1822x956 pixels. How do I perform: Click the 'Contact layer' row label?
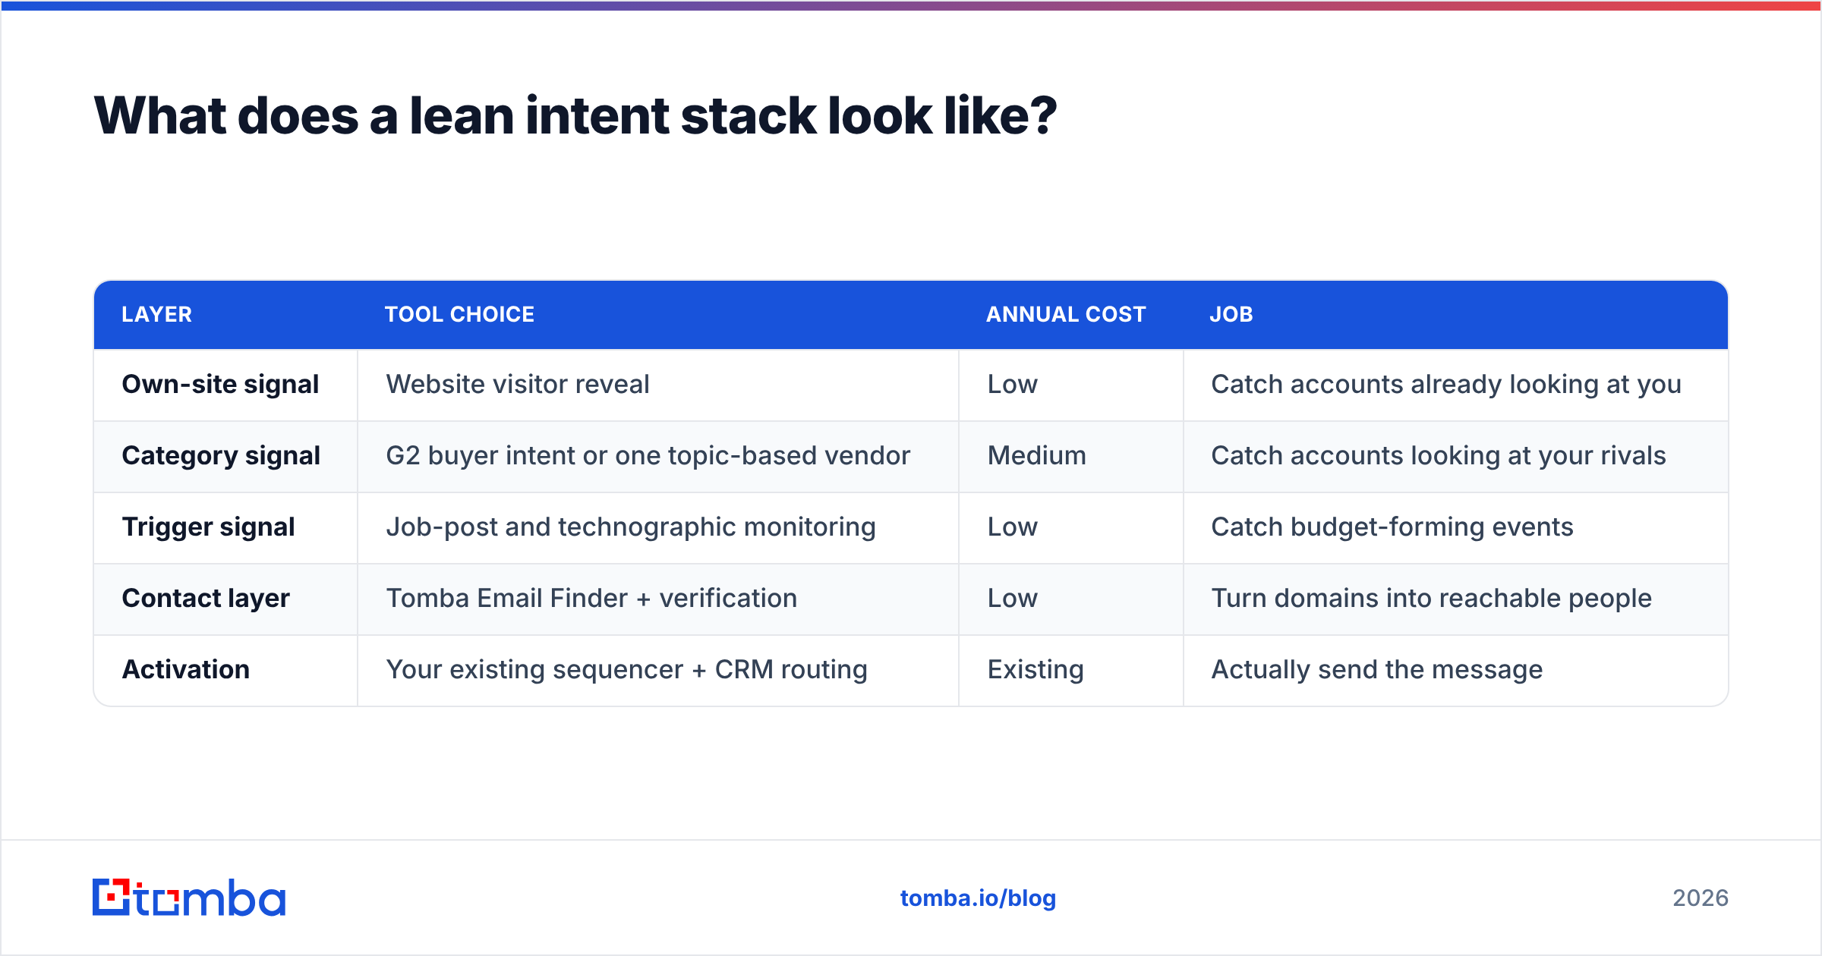tap(206, 599)
